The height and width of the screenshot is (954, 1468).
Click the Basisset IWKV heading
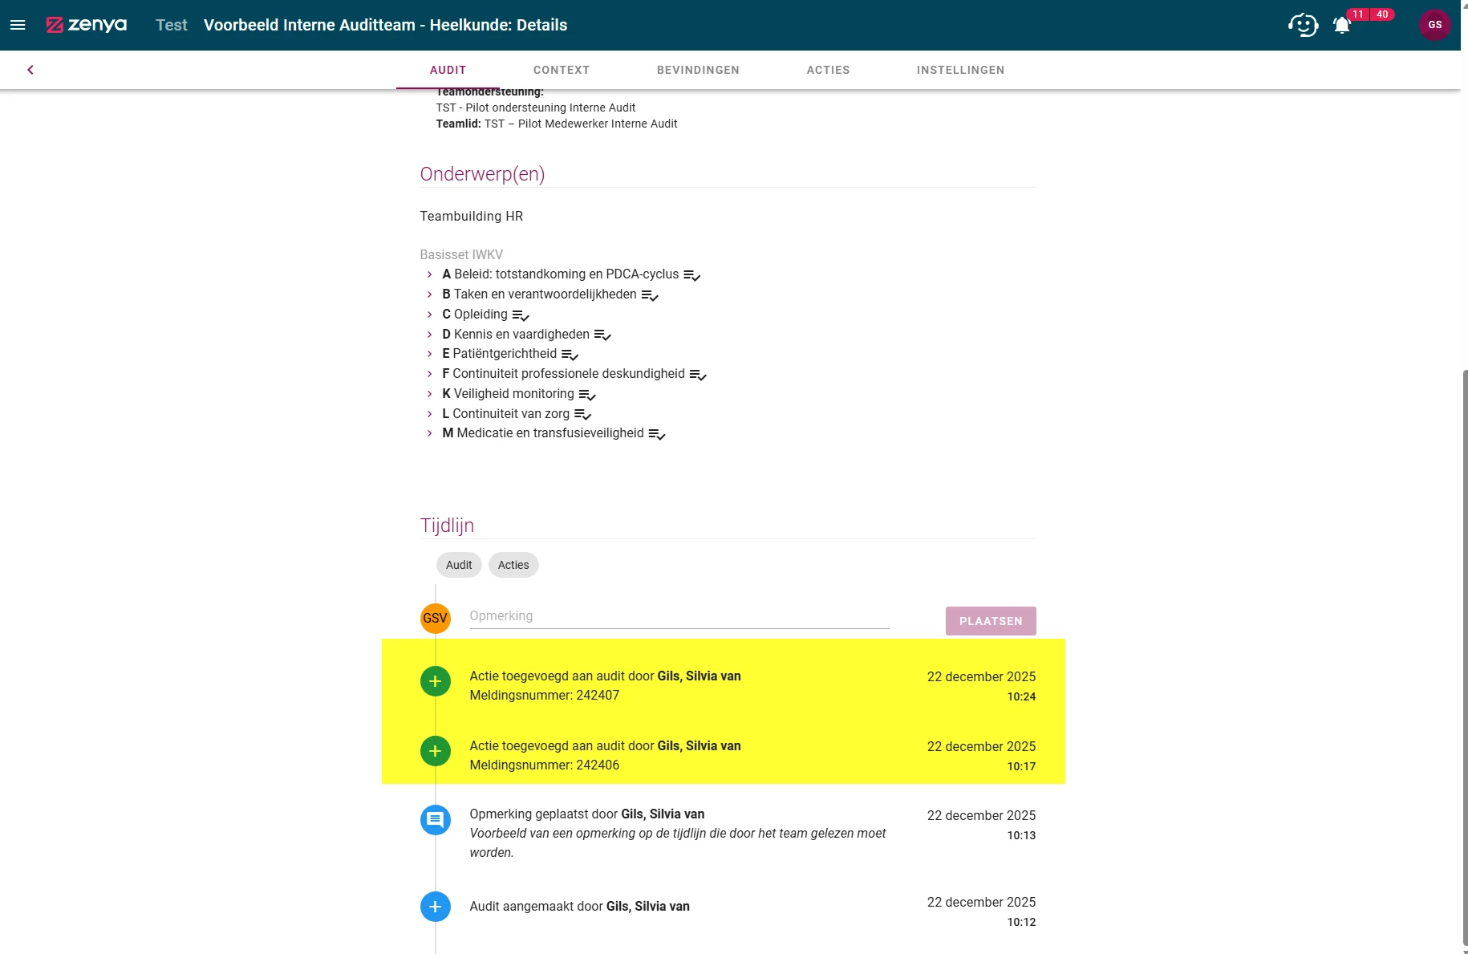[x=461, y=254]
